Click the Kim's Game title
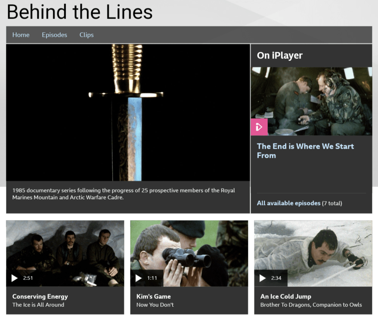This screenshot has width=378, height=319. click(x=154, y=296)
